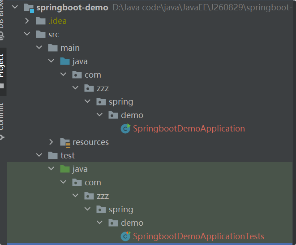Image resolution: width=296 pixels, height=245 pixels.
Task: Click the com package icon under test
Action: (x=77, y=182)
